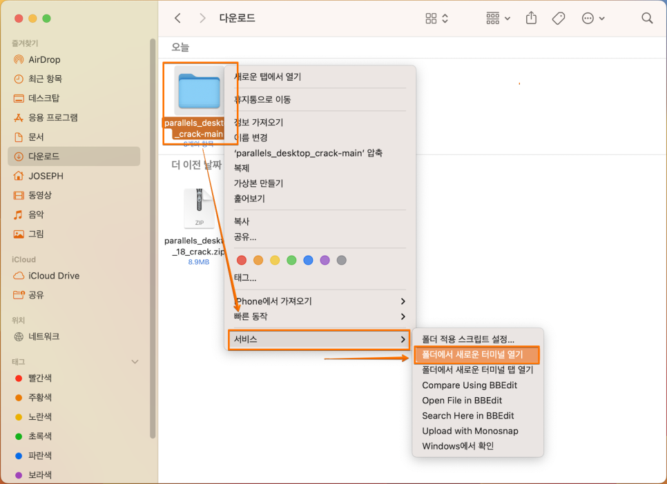Filter by the 파란색 sidebar tag
This screenshot has height=484, width=667.
click(x=74, y=455)
